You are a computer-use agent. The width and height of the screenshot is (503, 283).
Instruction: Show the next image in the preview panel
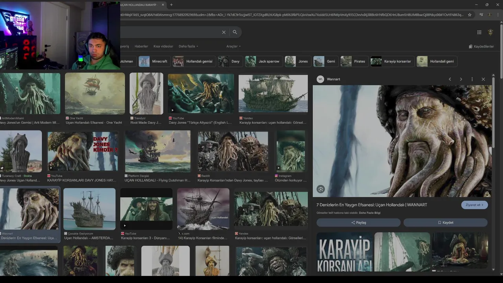[x=461, y=79]
